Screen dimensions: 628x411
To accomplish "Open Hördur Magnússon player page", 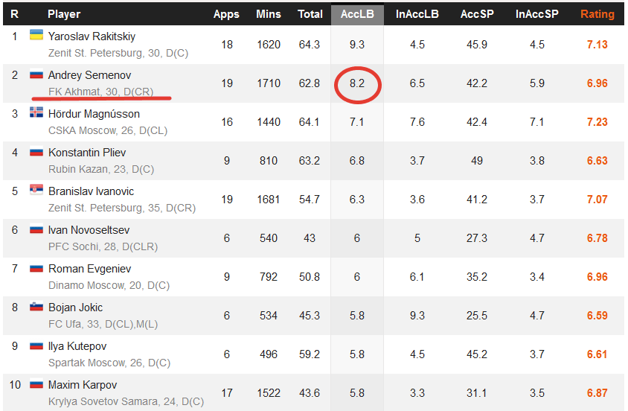I will 94,114.
